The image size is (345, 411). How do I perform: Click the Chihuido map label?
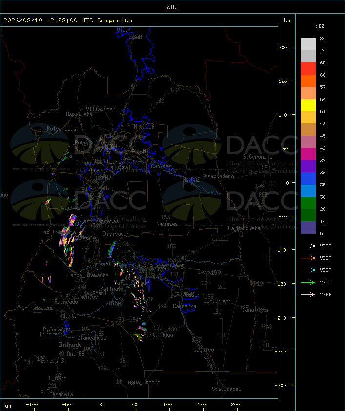(70, 345)
